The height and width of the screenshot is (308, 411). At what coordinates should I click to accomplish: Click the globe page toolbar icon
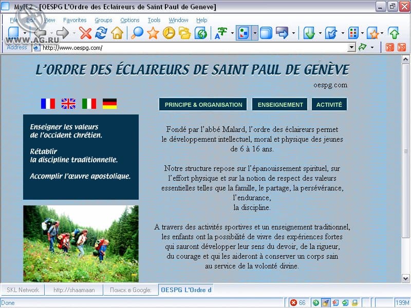201,33
